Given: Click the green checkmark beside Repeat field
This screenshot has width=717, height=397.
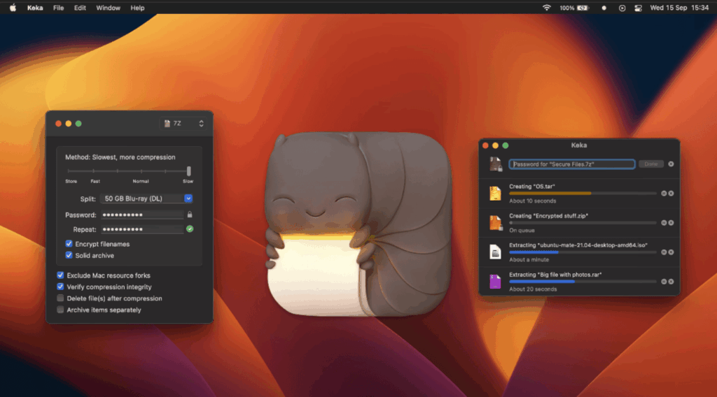Looking at the screenshot, I should 190,229.
